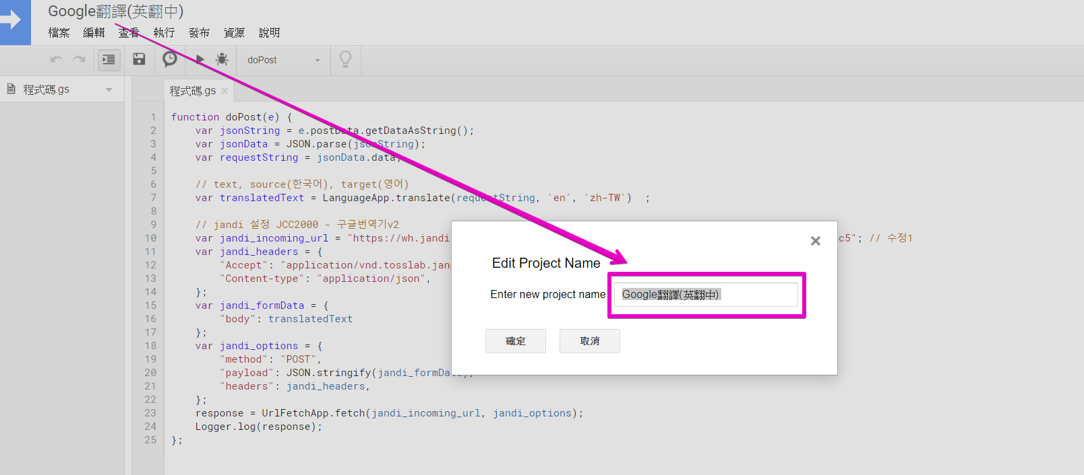Start debugging with the bug icon
This screenshot has height=475, width=1084.
[x=222, y=59]
